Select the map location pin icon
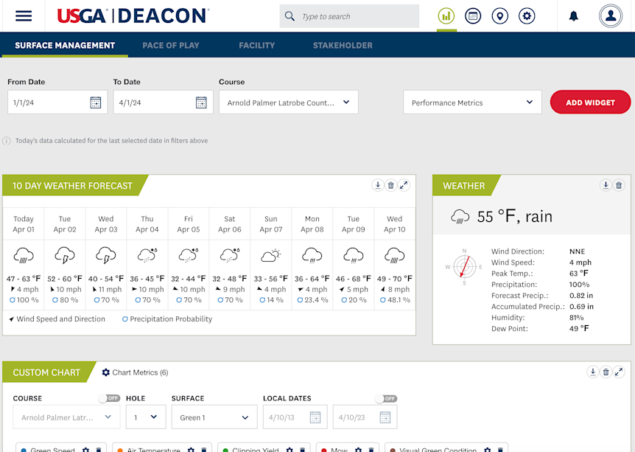This screenshot has width=635, height=452. coord(499,15)
